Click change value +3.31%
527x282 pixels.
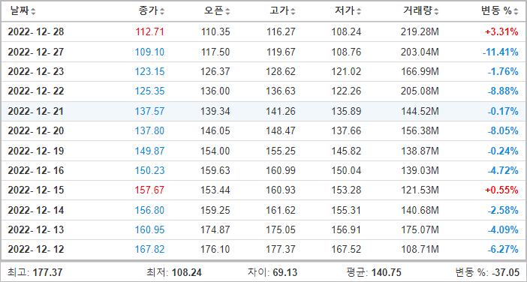tap(501, 32)
